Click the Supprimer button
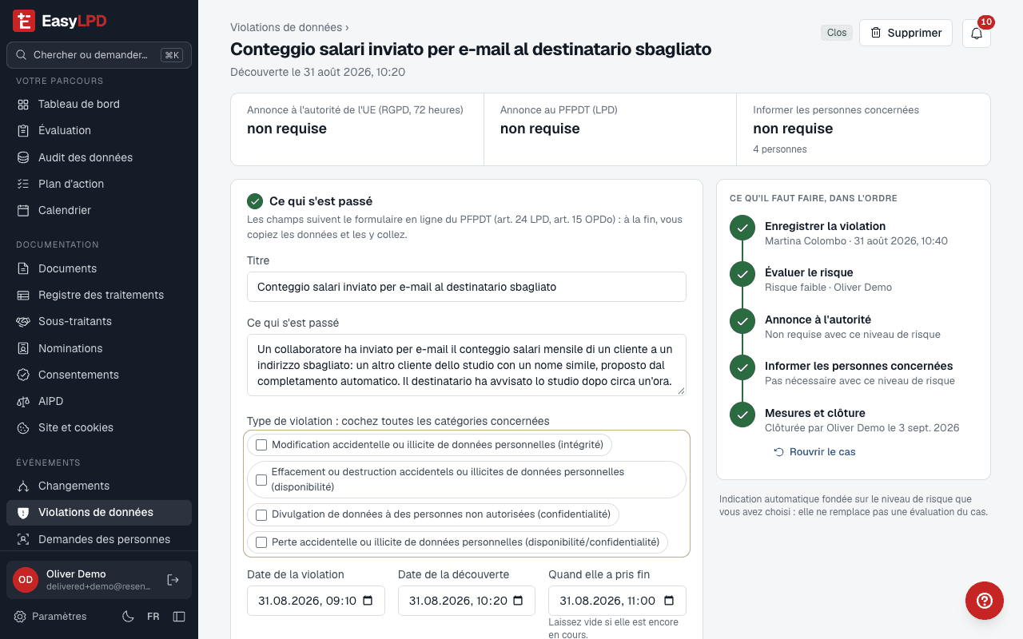This screenshot has height=639, width=1023. (906, 33)
